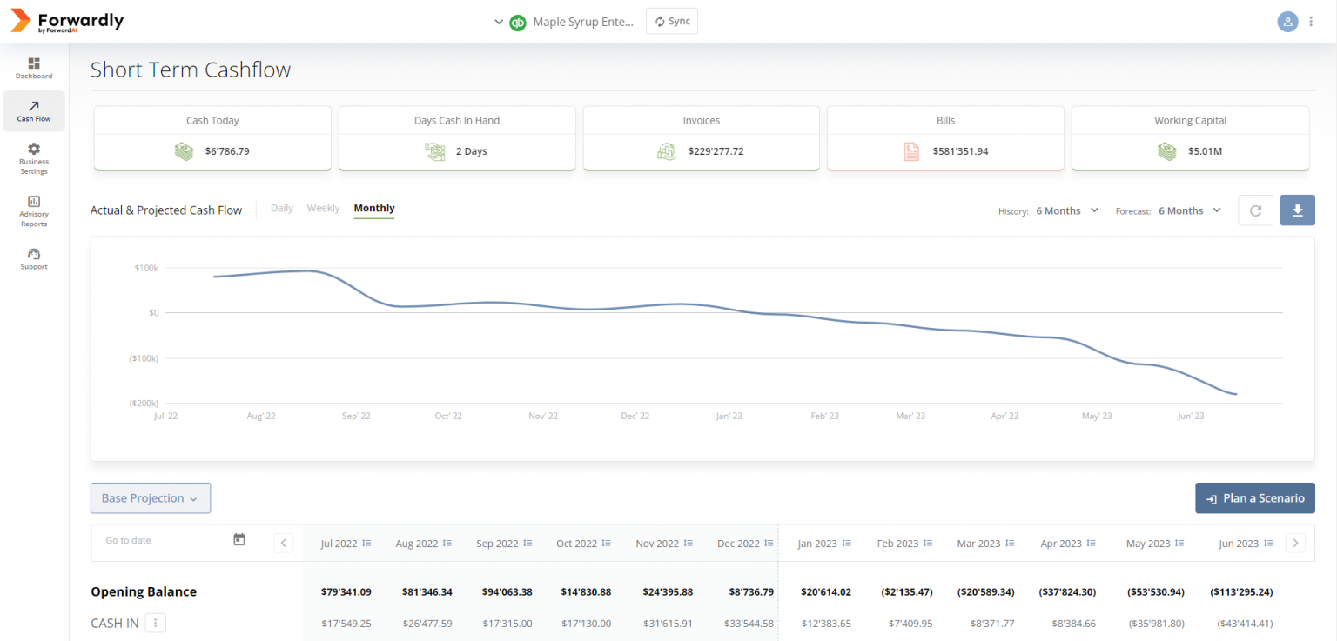
Task: Open the three-dot menu beside avatar
Action: [1312, 22]
